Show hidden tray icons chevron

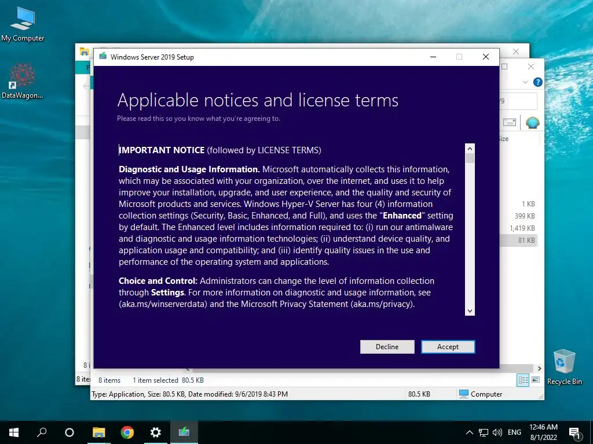[469, 432]
